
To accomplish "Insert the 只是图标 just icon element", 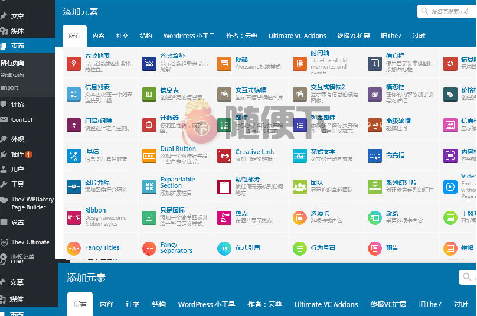I will pos(149,218).
